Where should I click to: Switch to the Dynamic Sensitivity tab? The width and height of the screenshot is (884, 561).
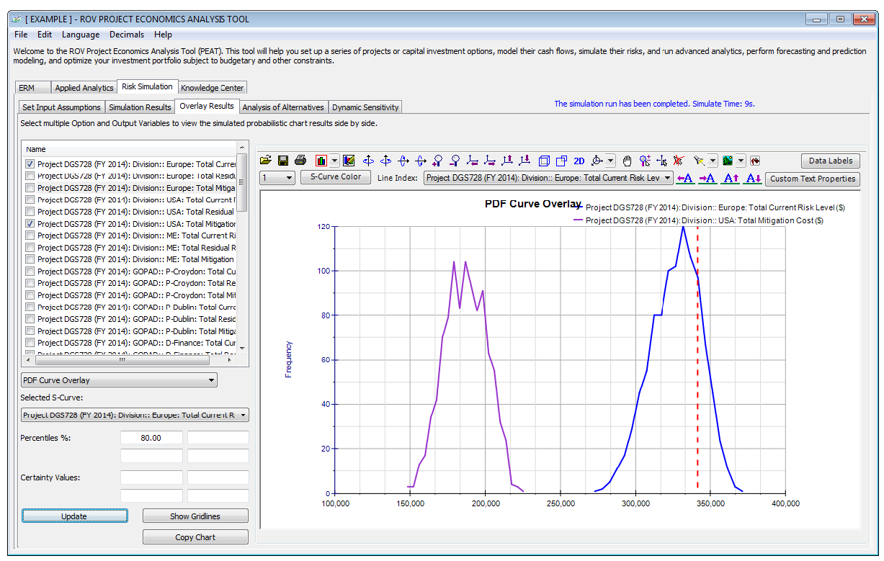[365, 107]
